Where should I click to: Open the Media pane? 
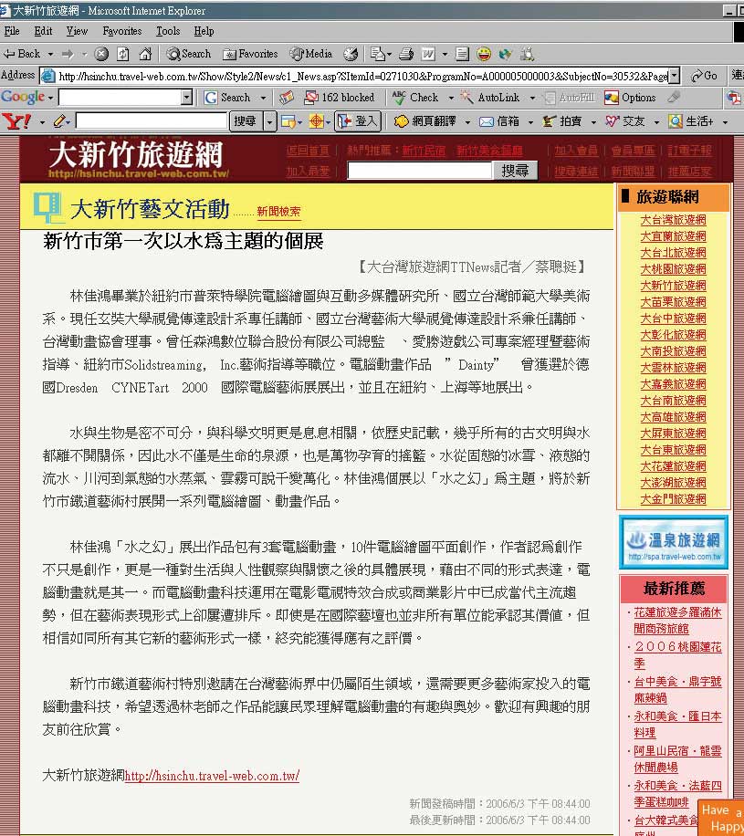click(311, 54)
